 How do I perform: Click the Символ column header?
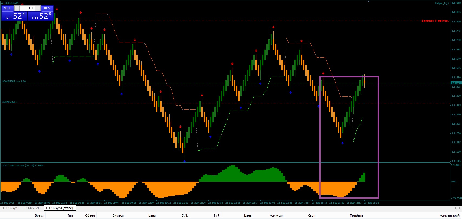tap(118, 215)
